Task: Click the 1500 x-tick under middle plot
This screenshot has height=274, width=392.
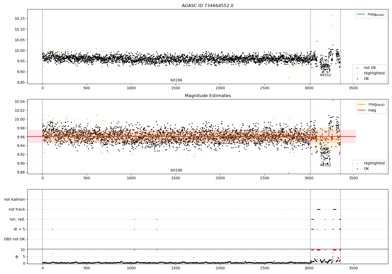Action: pos(176,178)
